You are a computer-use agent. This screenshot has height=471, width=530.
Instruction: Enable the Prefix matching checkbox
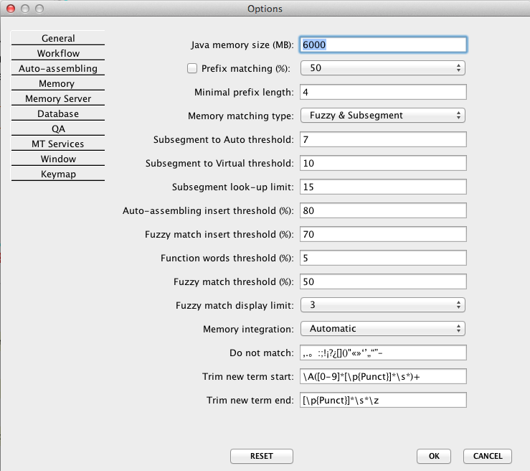tap(191, 68)
